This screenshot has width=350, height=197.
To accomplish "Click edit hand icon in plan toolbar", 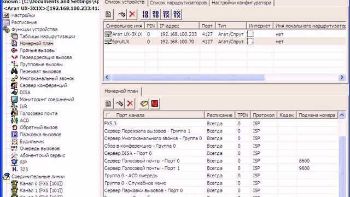I will tap(119, 103).
